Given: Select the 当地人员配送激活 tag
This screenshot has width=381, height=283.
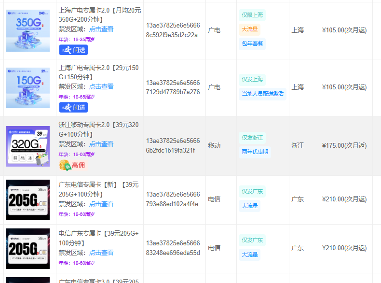Looking at the screenshot, I should pos(263,94).
